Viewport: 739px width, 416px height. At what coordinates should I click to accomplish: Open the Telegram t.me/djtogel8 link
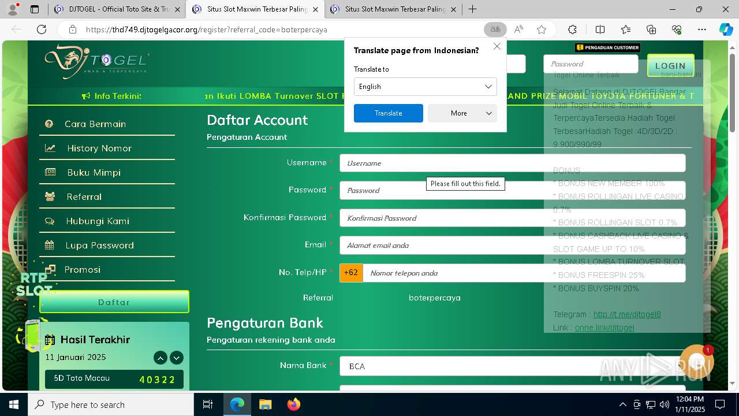click(627, 314)
